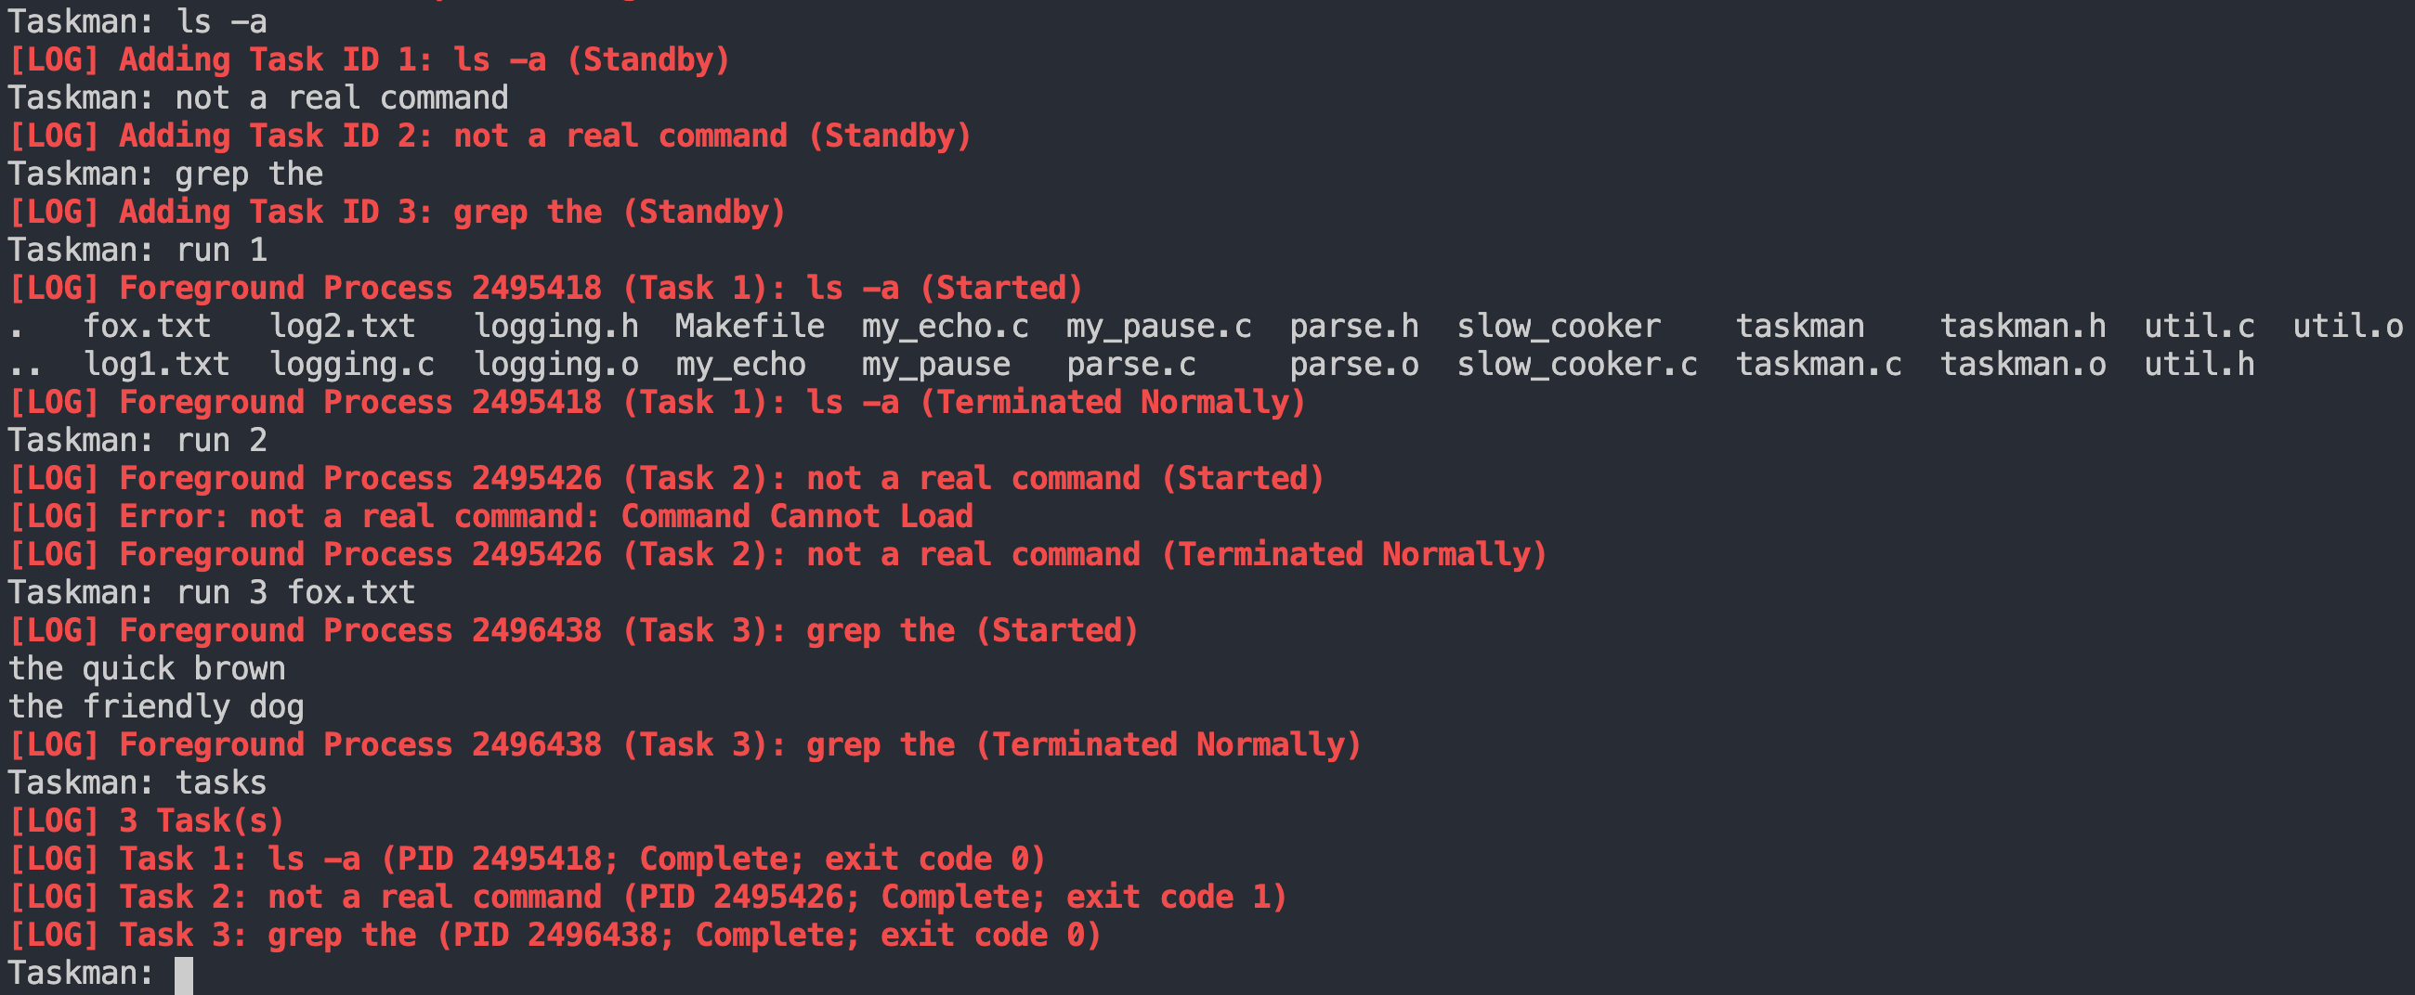The width and height of the screenshot is (2415, 995).
Task: Click the Task 3 PID 2496438 summary line
Action: pyautogui.click(x=555, y=935)
